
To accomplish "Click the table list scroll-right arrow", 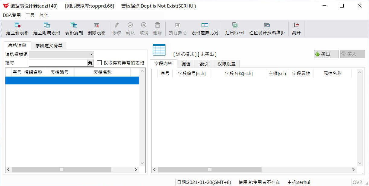I will click(136, 170).
